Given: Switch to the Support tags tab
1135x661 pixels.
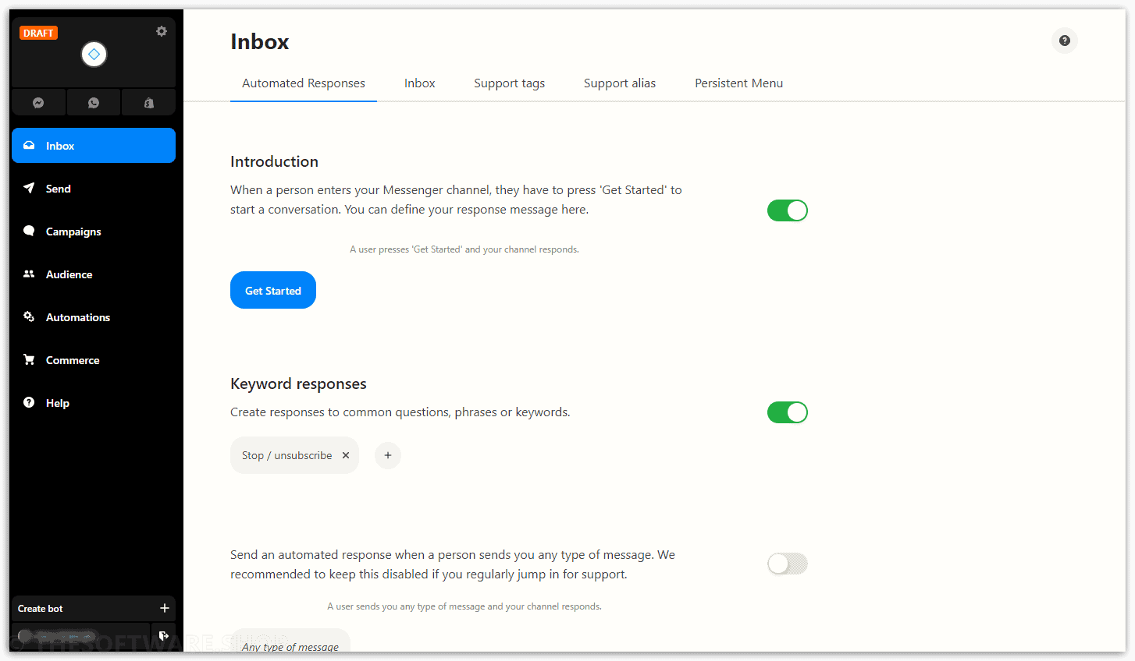Looking at the screenshot, I should pyautogui.click(x=510, y=83).
